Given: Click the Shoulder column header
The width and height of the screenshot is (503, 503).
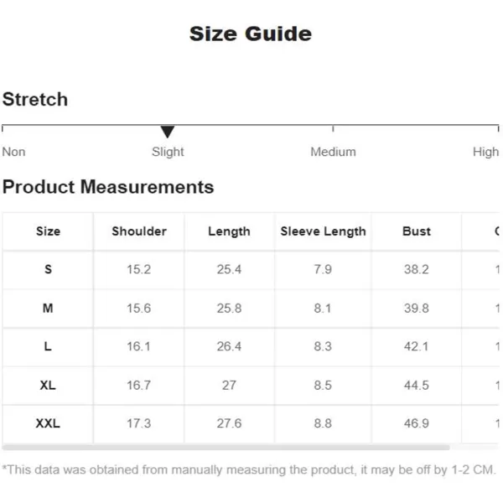Looking at the screenshot, I should (x=139, y=231).
